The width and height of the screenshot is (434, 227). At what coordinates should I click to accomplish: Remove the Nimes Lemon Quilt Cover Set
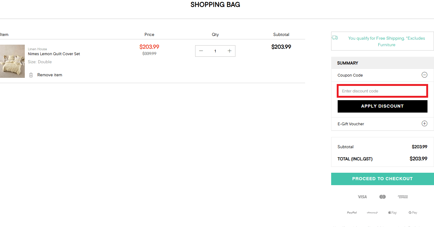point(50,75)
